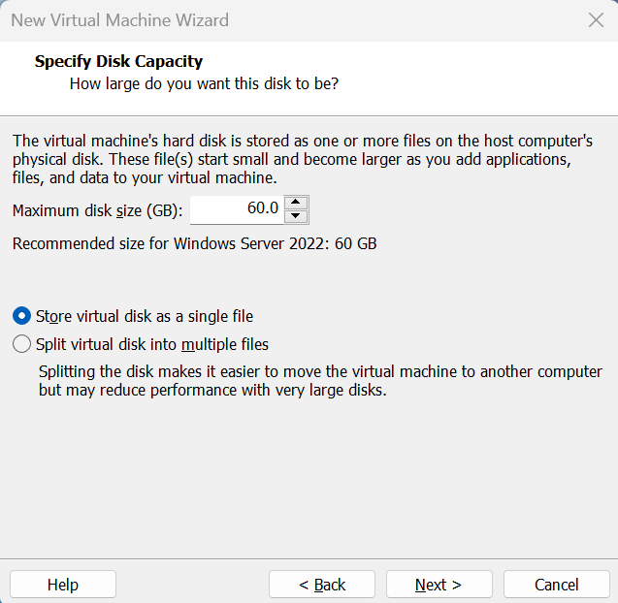
Task: Click the paragraph describing the virtual machine's hard disk
Action: coord(301,159)
